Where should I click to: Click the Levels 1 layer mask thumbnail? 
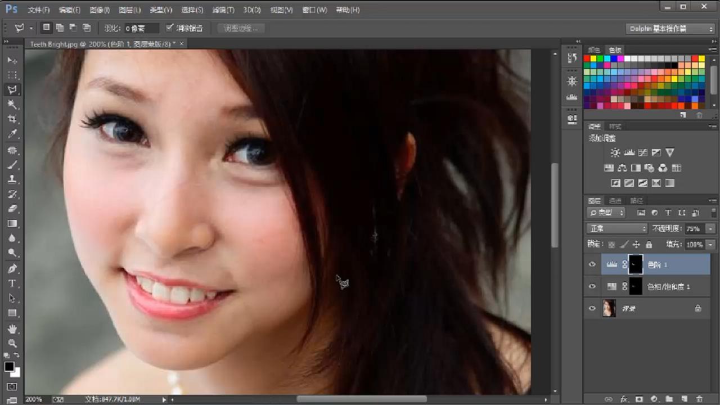[635, 264]
